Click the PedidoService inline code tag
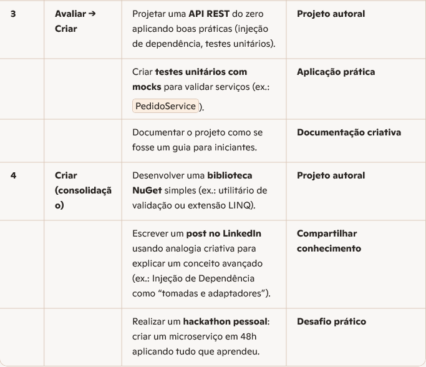The image size is (426, 367). 165,106
